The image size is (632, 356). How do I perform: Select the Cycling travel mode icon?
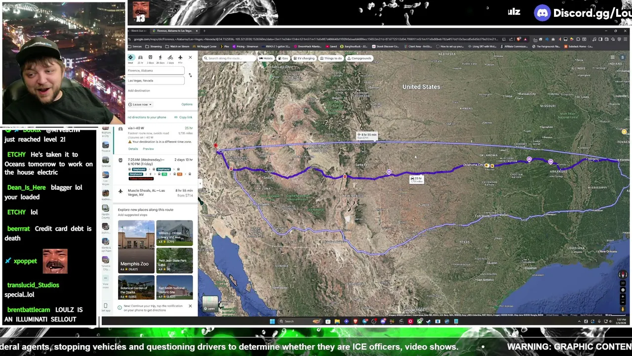pos(170,58)
